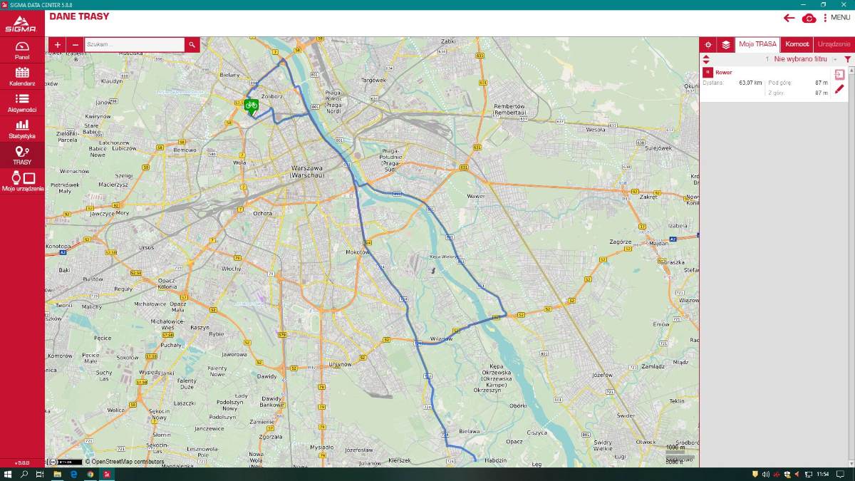Open the Windows Start menu

[x=8, y=474]
